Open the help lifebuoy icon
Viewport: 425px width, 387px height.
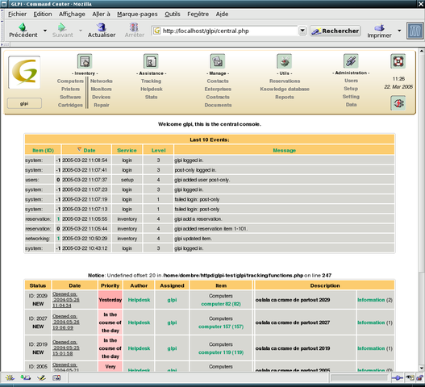[x=398, y=61]
